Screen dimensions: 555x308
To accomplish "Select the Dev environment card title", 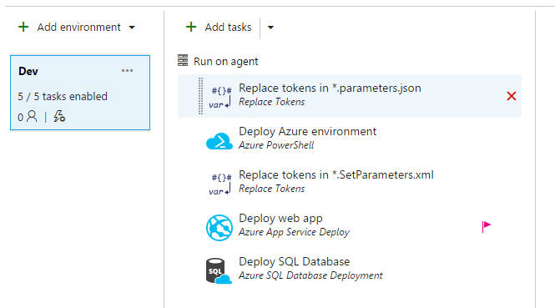I will click(x=28, y=71).
